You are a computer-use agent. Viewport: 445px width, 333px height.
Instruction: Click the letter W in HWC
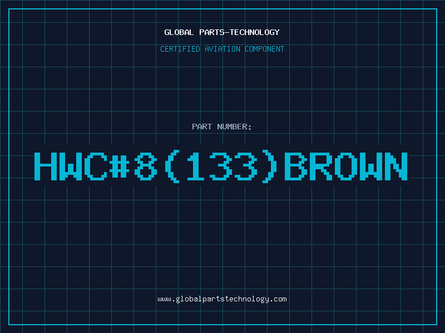click(x=71, y=166)
